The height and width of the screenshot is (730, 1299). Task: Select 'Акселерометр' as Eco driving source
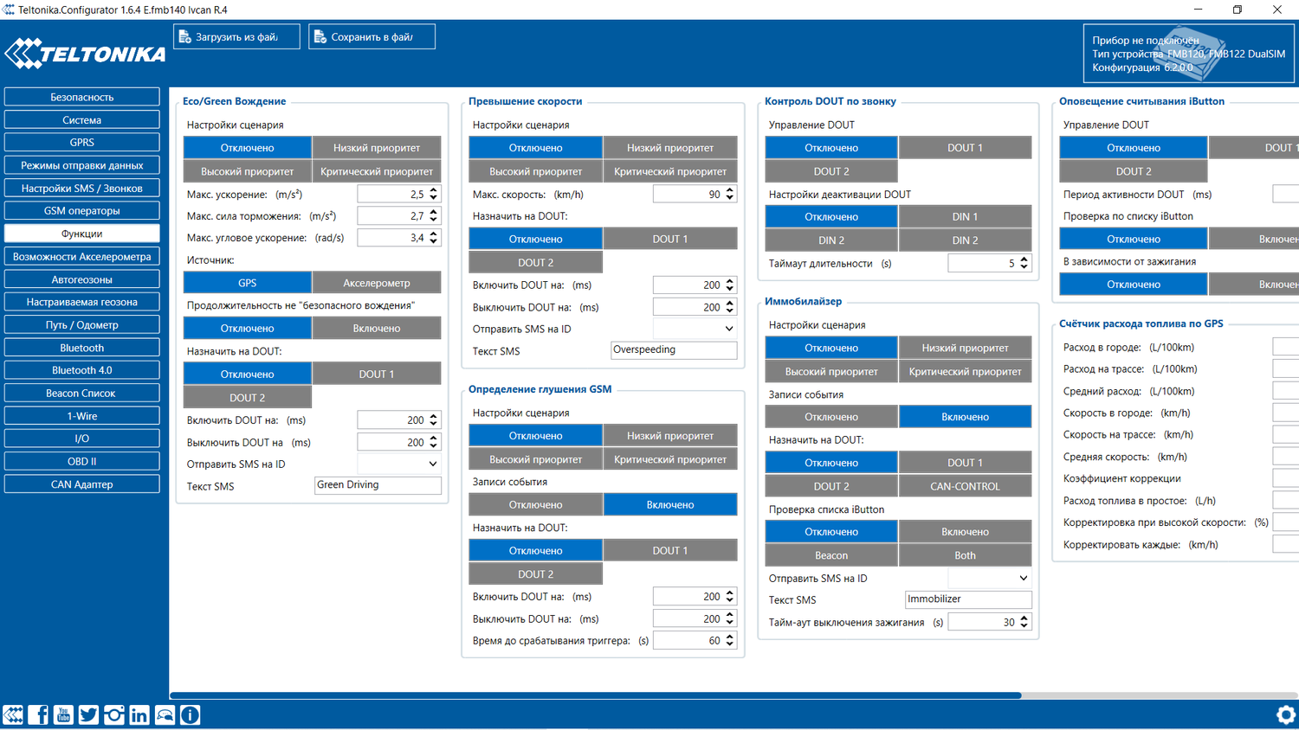pyautogui.click(x=377, y=283)
